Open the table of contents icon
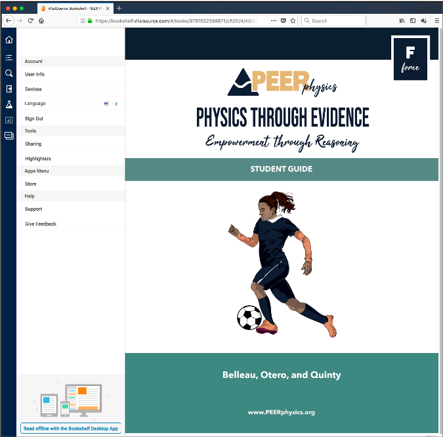 [x=9, y=57]
